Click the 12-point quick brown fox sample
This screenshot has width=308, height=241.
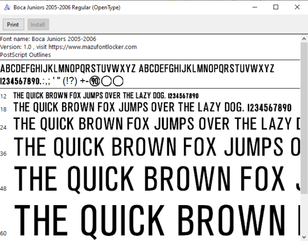(x=106, y=95)
